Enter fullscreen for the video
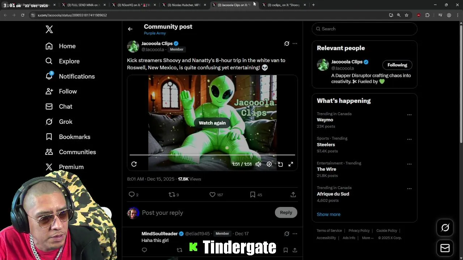This screenshot has width=463, height=260. (x=291, y=164)
